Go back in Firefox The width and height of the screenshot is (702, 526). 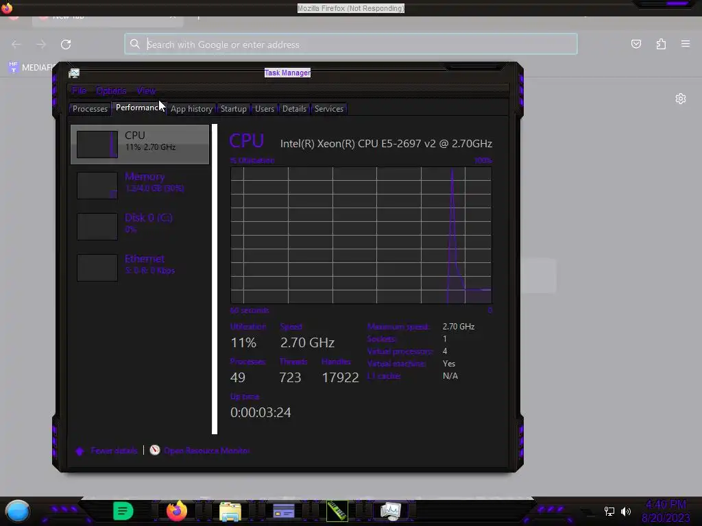(x=16, y=45)
